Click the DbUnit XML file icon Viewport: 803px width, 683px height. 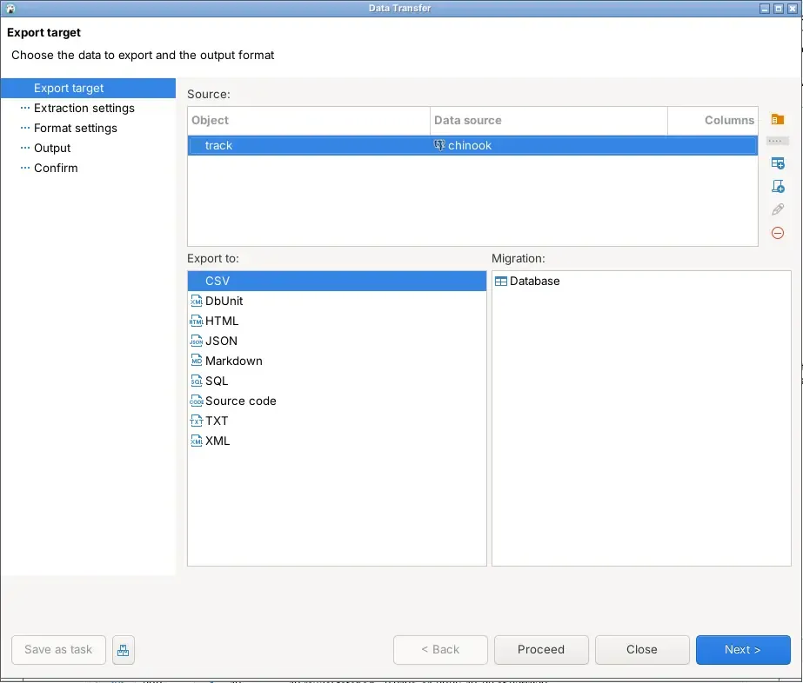pyautogui.click(x=196, y=301)
